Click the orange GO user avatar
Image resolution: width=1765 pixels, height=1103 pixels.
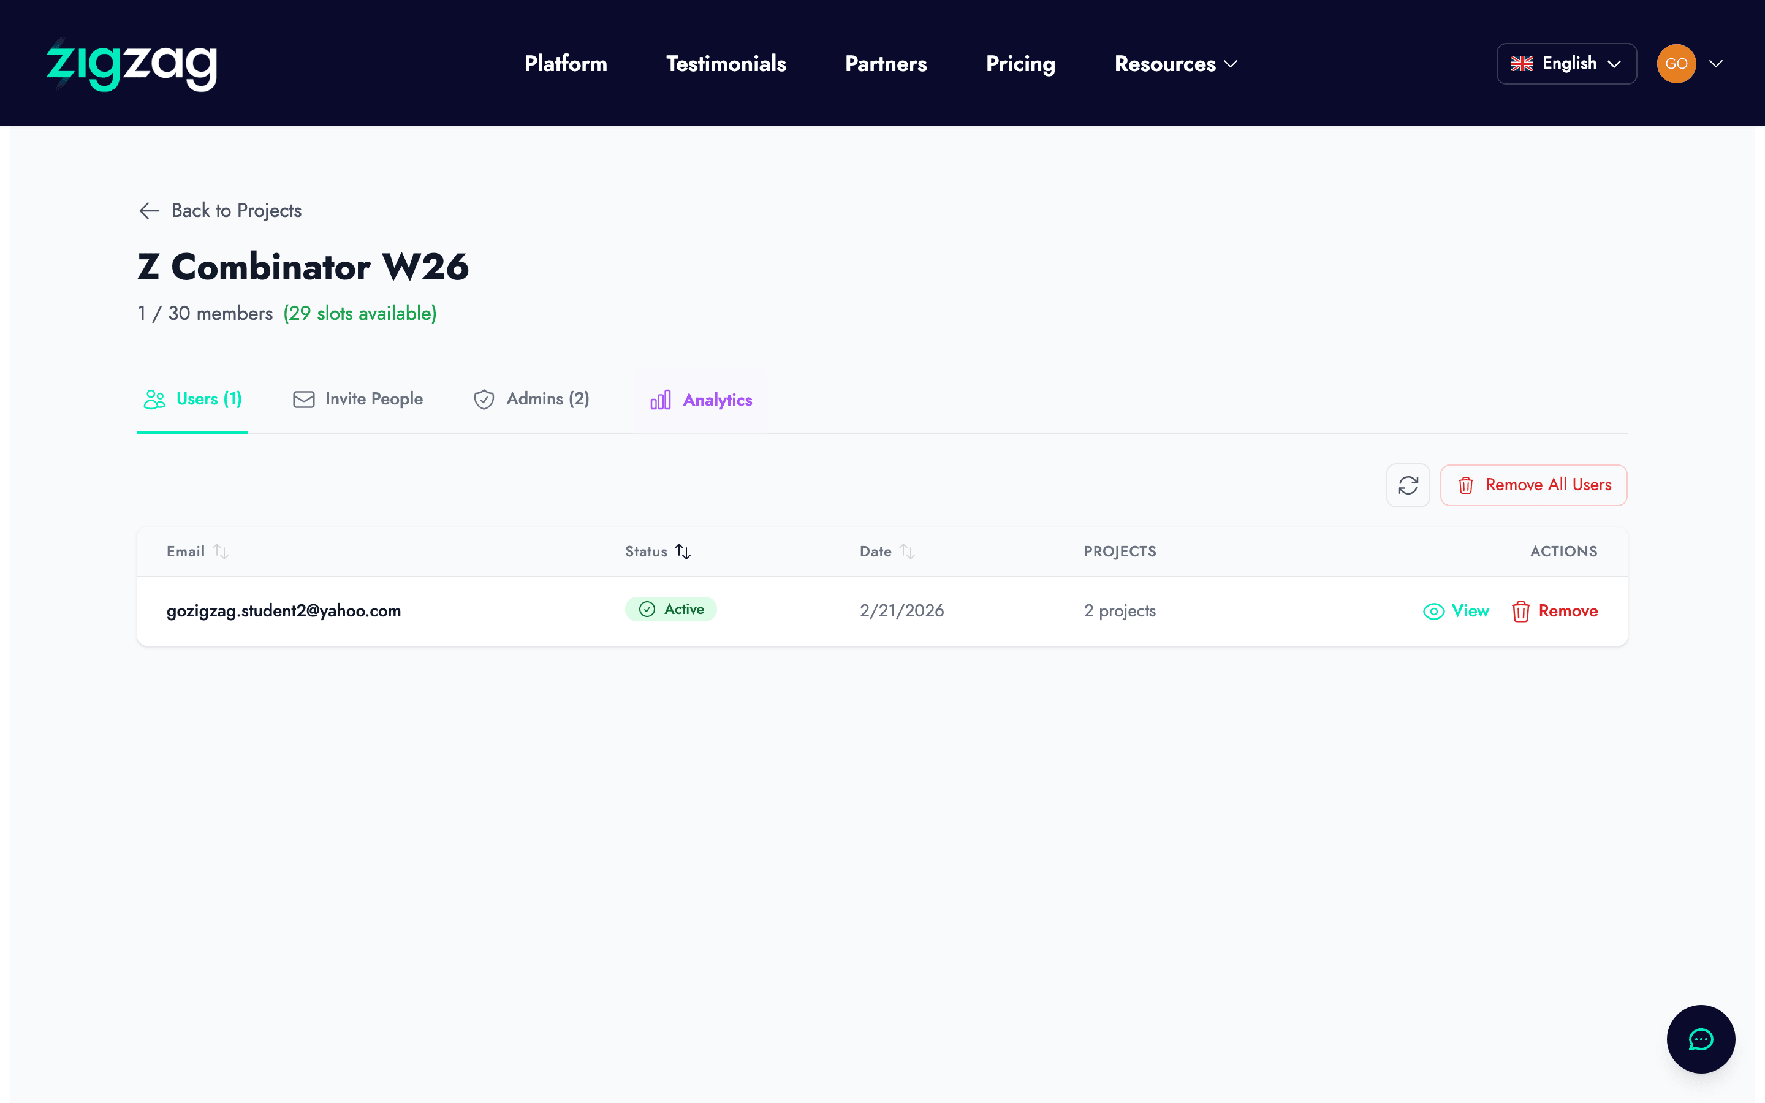coord(1676,64)
